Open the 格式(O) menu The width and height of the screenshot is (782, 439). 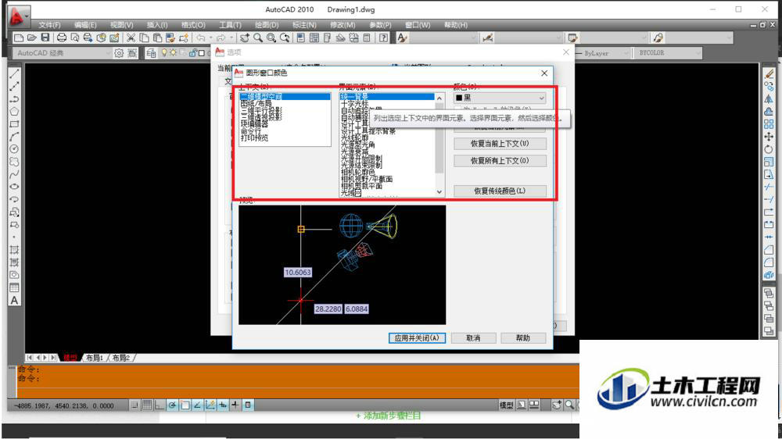193,25
